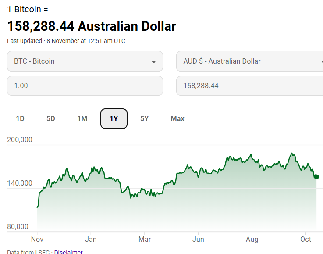Switch chart to the 1D range
The width and height of the screenshot is (323, 254).
coord(20,118)
